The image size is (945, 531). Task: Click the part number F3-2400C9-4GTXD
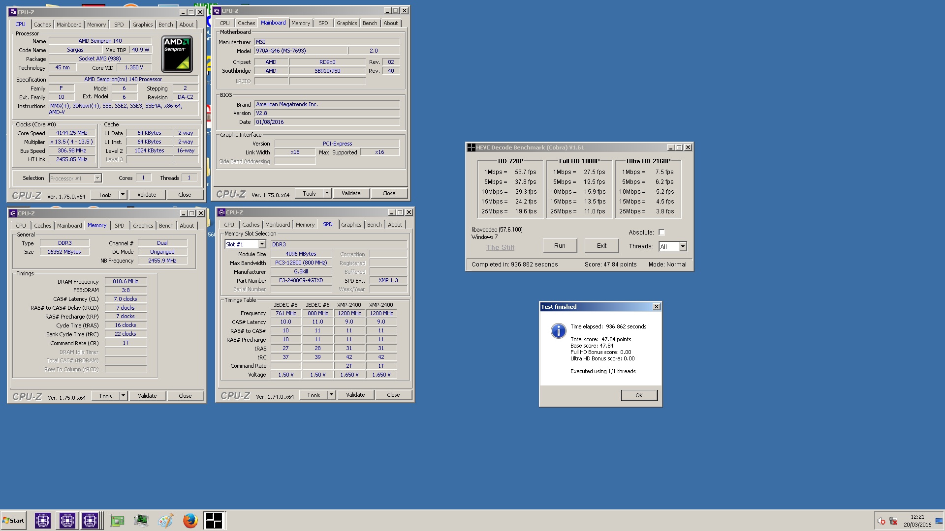point(301,280)
